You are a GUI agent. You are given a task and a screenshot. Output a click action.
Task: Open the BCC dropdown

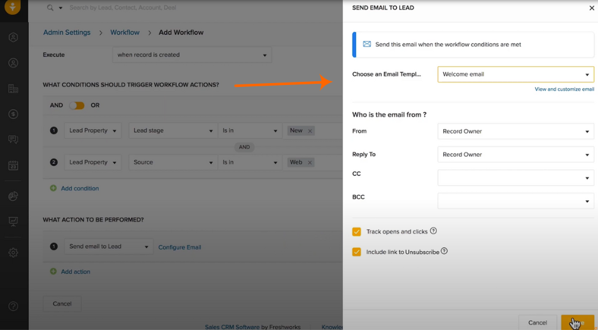(x=516, y=201)
